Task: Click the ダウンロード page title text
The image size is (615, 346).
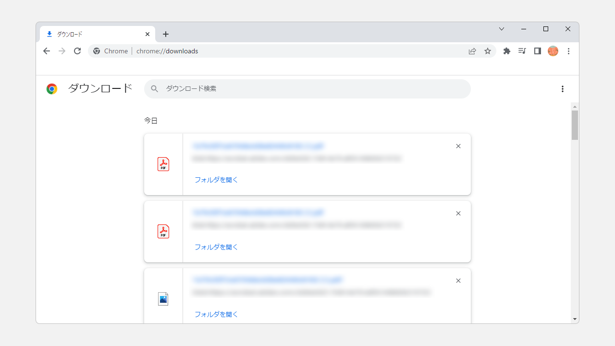Action: [100, 88]
